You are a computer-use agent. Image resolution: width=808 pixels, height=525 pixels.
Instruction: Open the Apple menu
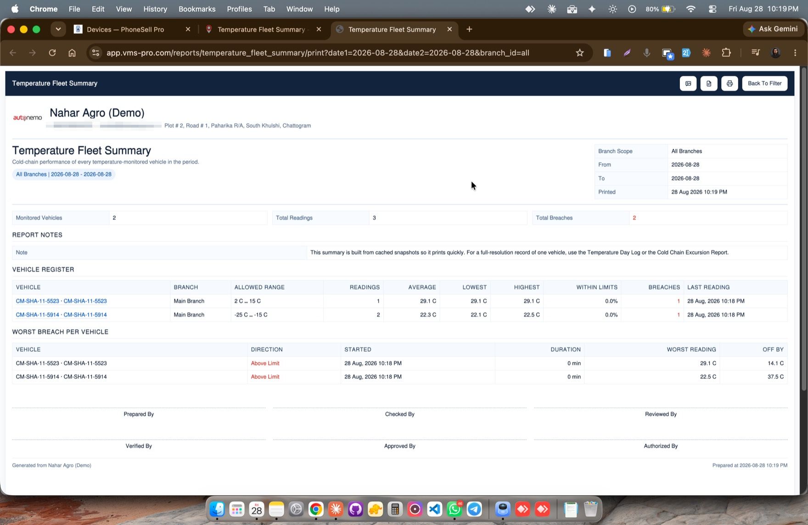point(15,9)
